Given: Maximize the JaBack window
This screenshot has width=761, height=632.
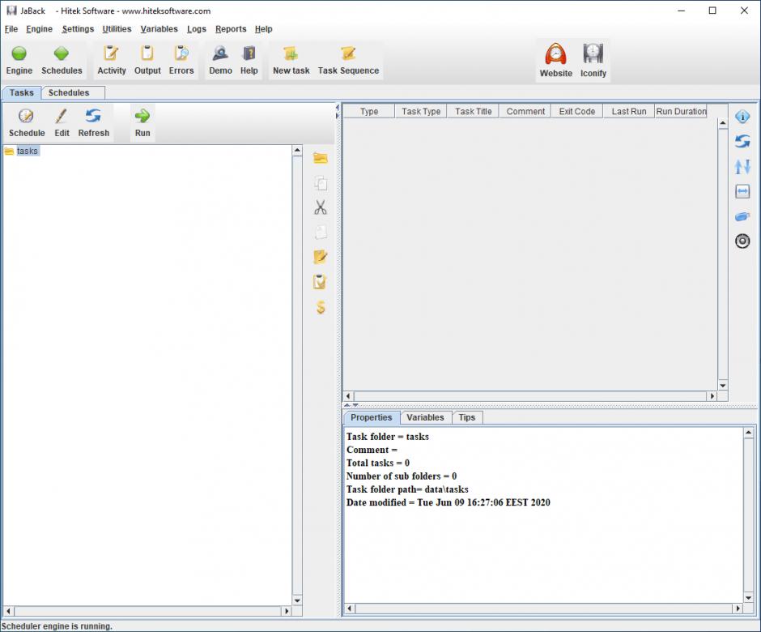Looking at the screenshot, I should [x=712, y=11].
